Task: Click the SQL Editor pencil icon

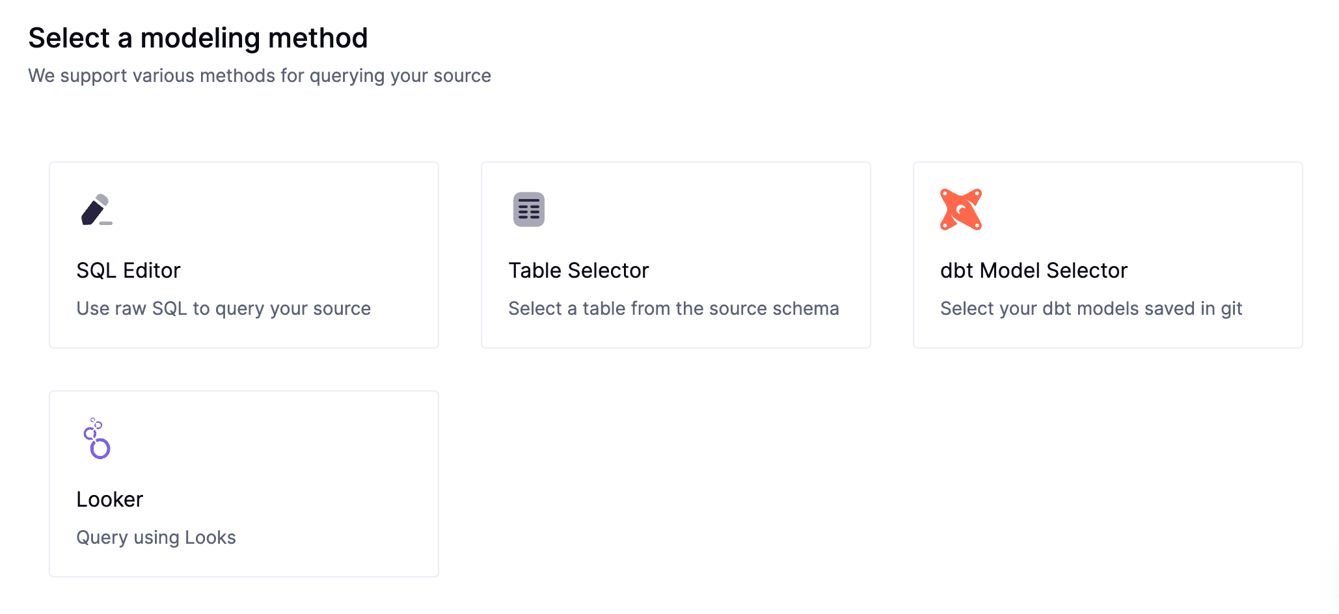Action: click(x=96, y=209)
